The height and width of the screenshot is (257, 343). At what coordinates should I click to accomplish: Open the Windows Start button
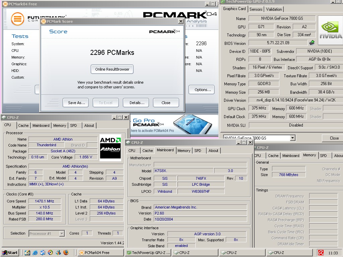tap(10, 253)
